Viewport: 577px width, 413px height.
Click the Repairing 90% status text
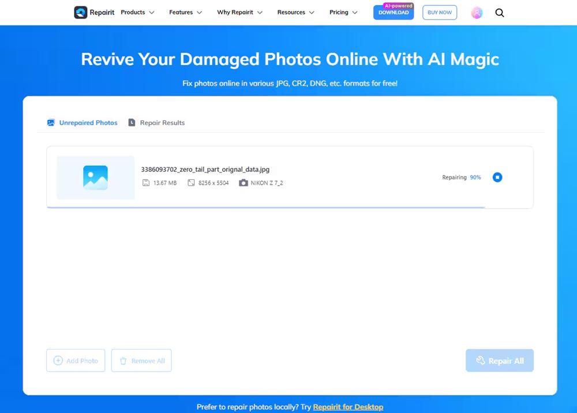[x=462, y=177]
